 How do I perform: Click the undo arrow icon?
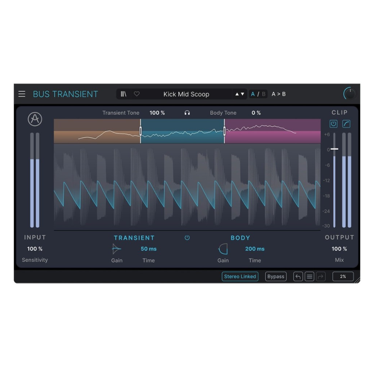point(298,277)
